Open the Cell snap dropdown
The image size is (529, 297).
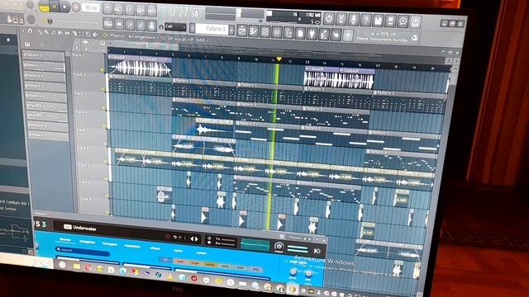point(175,26)
